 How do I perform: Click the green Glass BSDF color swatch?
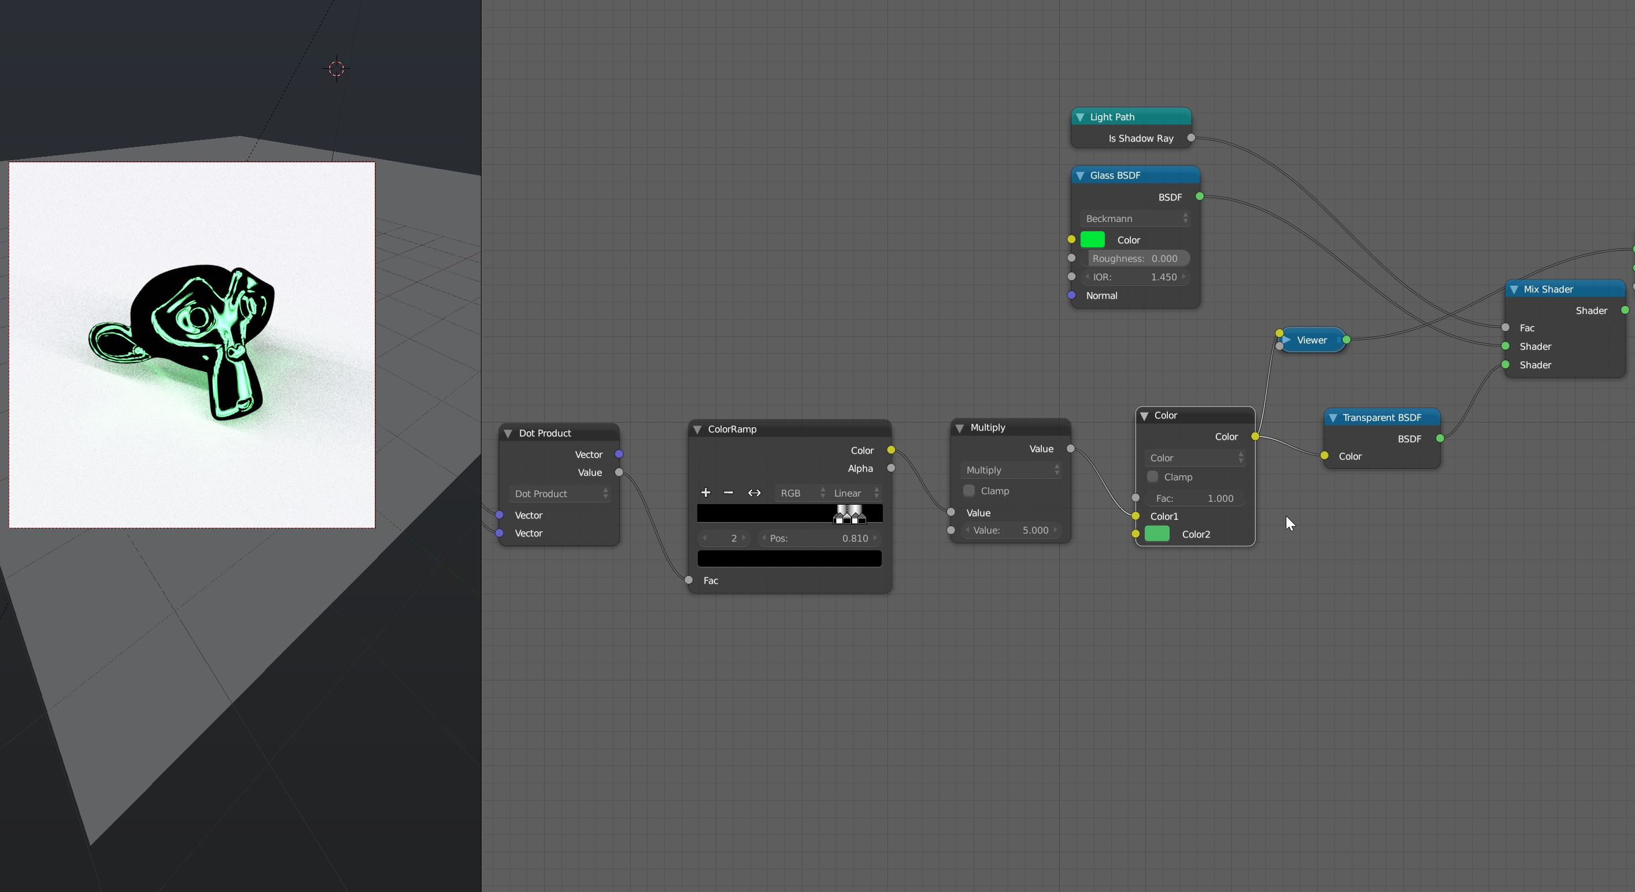point(1092,240)
